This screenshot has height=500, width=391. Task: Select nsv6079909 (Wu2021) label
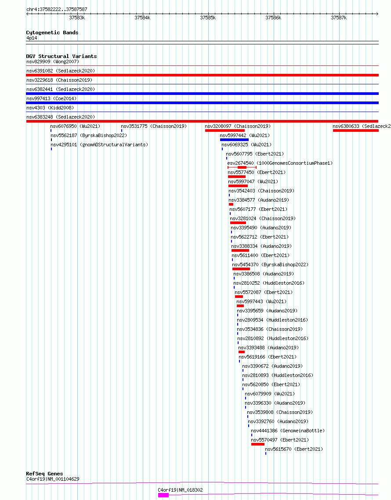[270, 394]
